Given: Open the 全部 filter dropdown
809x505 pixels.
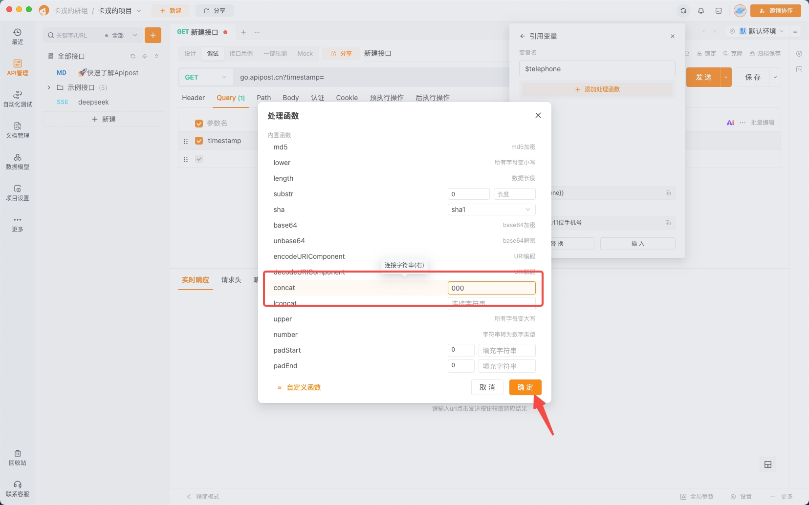Looking at the screenshot, I should 121,36.
